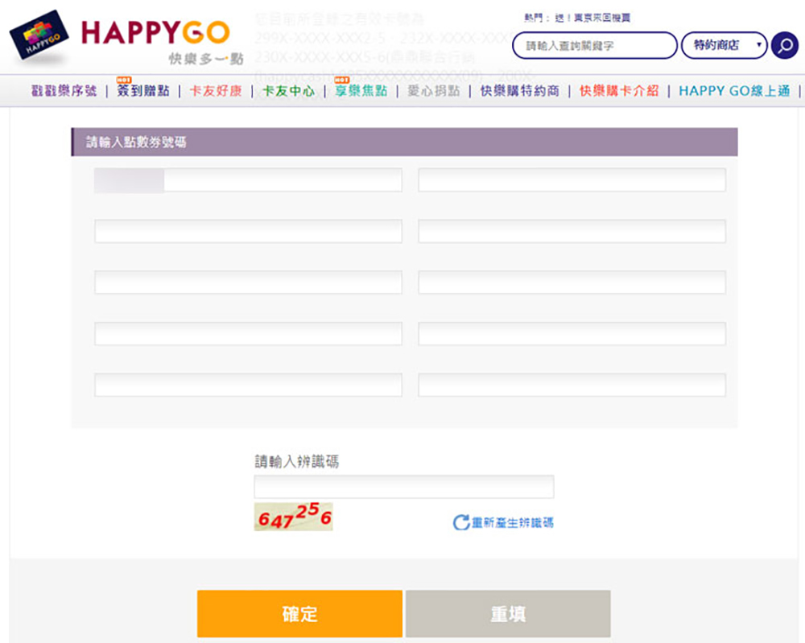Click the fourth row right coupon field
This screenshot has width=805, height=643.
[x=572, y=334]
